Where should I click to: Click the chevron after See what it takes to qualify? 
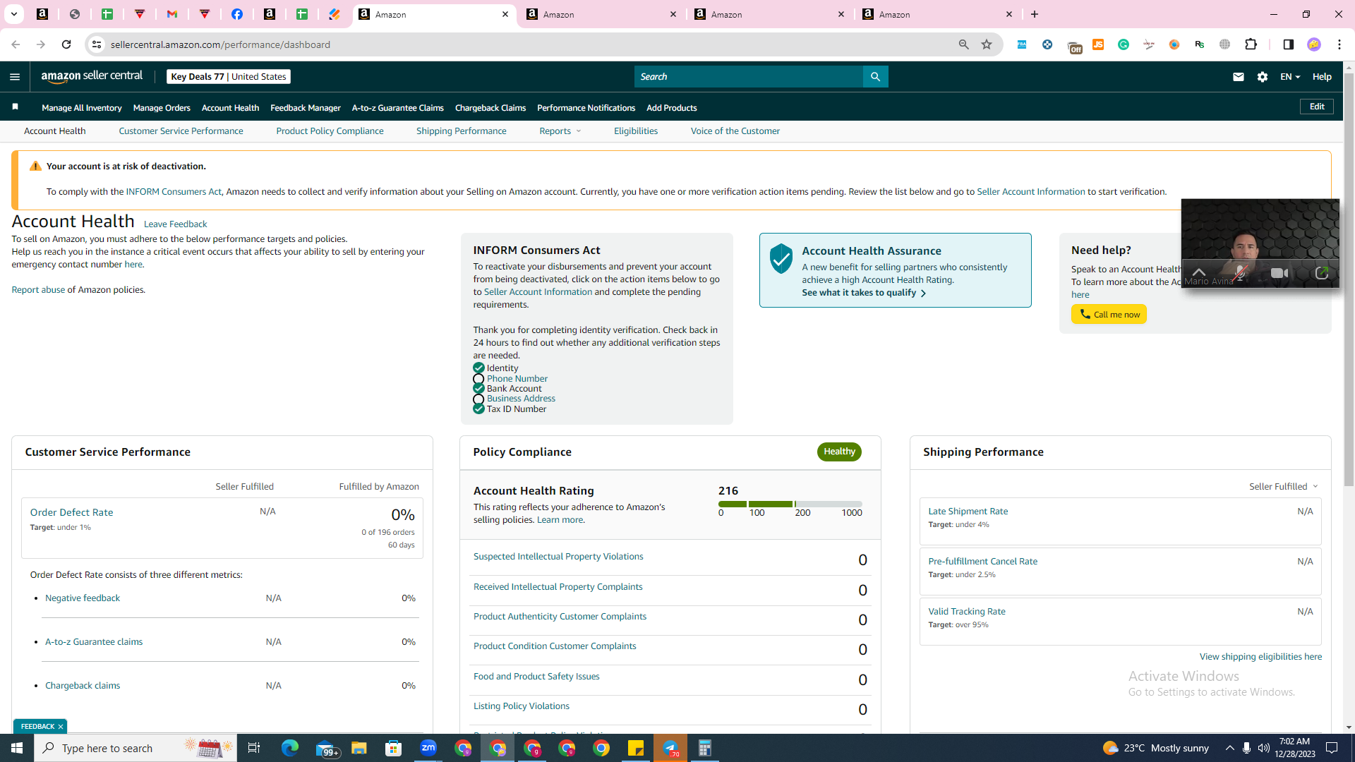(923, 294)
